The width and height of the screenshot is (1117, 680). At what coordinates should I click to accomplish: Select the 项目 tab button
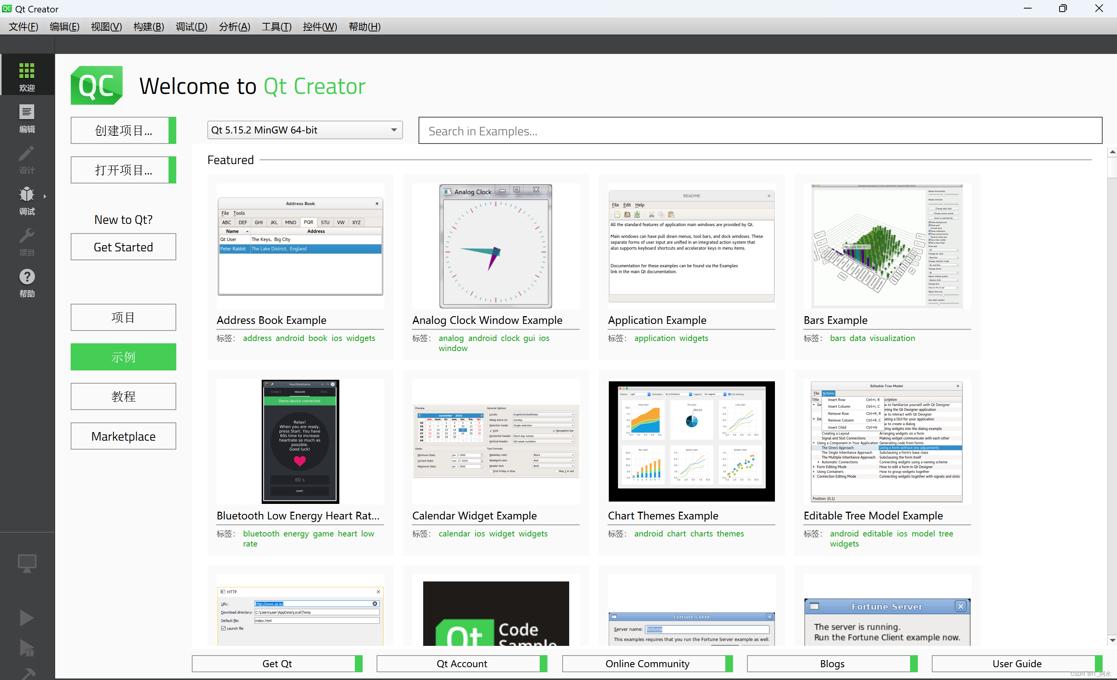point(123,317)
